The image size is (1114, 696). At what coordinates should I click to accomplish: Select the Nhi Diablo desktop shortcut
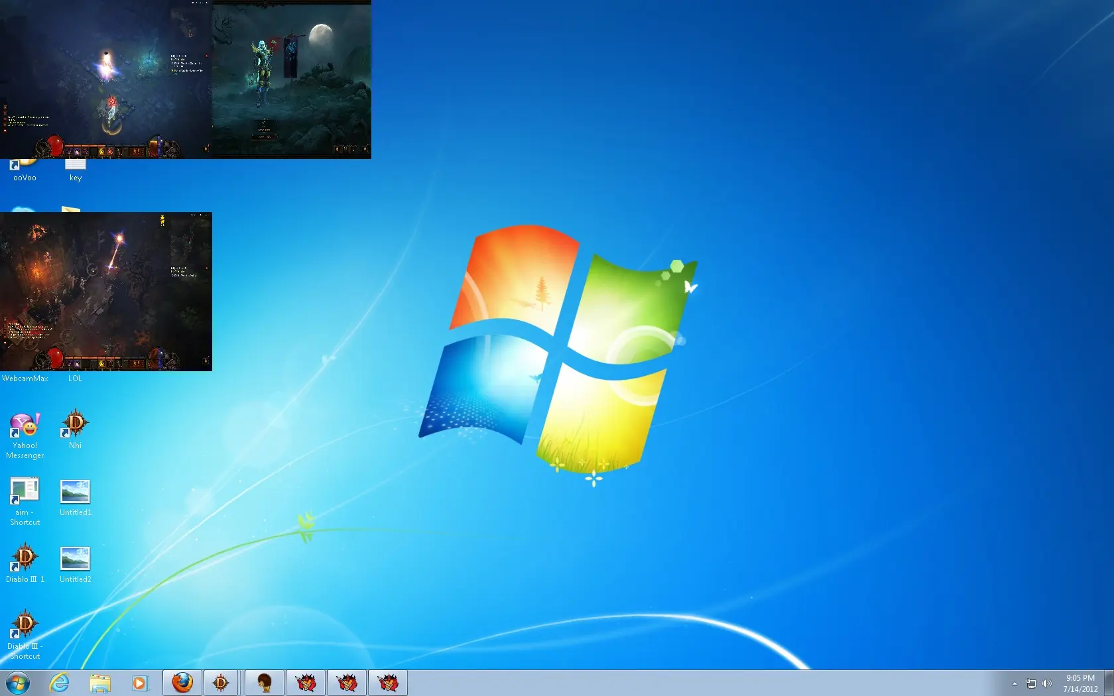point(75,430)
